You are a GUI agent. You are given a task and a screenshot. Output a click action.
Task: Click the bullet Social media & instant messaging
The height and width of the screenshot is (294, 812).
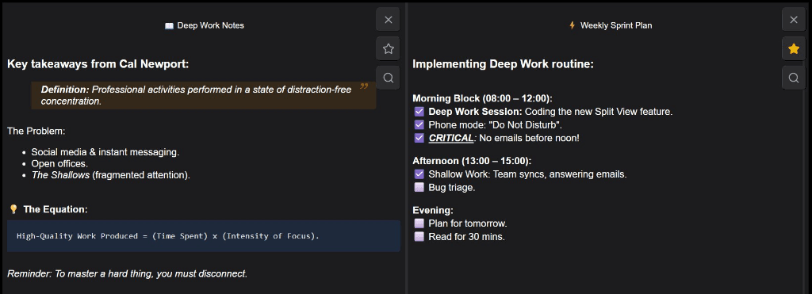[105, 152]
